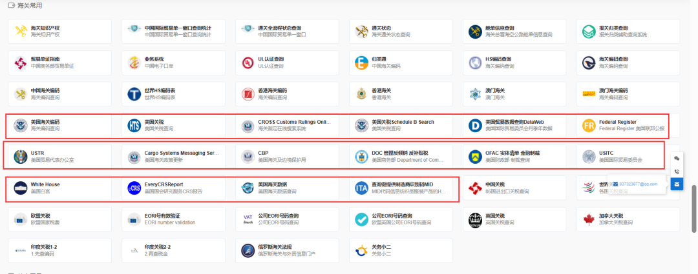
Task: Open the White House icon
Action: pos(21,188)
